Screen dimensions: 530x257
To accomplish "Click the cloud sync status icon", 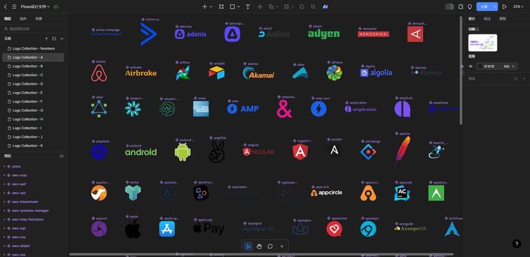I will [56, 7].
